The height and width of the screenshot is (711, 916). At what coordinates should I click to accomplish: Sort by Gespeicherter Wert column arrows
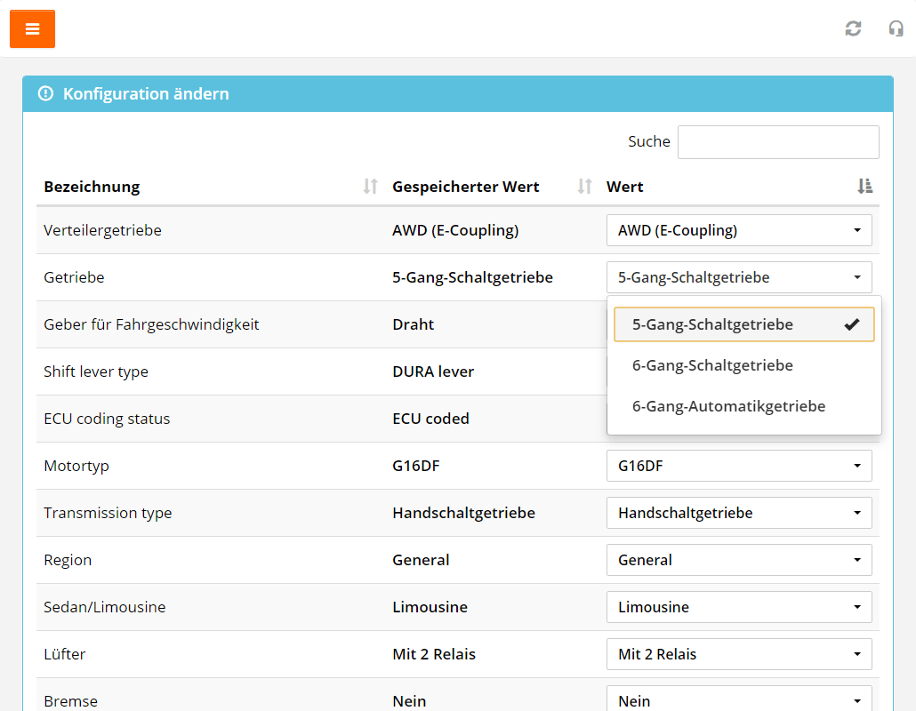(584, 187)
